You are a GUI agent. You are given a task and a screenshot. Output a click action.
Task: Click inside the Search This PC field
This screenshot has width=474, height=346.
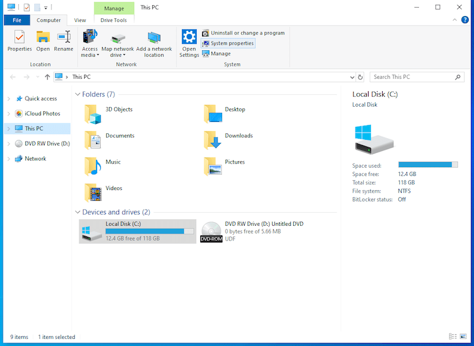point(415,76)
